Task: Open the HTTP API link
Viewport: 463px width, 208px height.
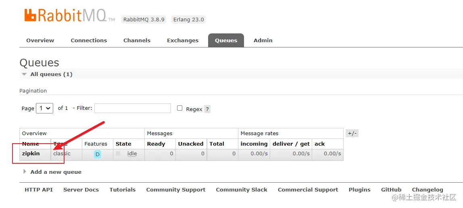Action: pos(39,189)
